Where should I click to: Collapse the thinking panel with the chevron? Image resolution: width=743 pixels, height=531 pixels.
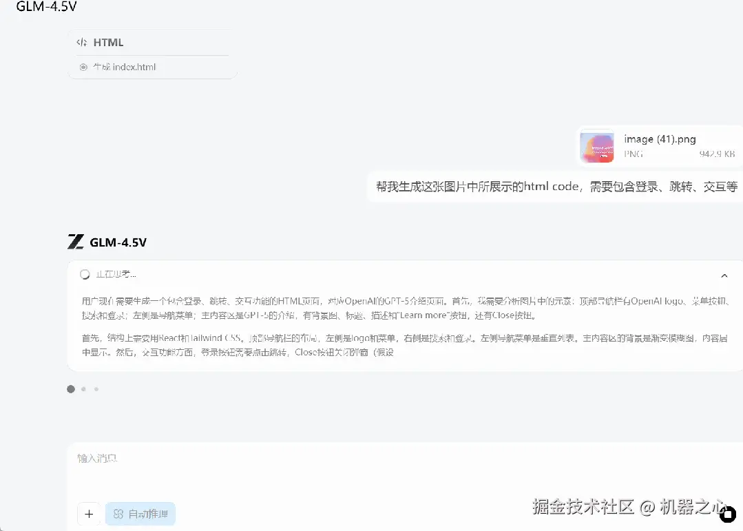(724, 275)
